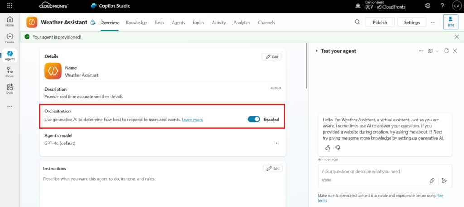
Task: Click the main page vertical scrollbar
Action: pos(307,66)
